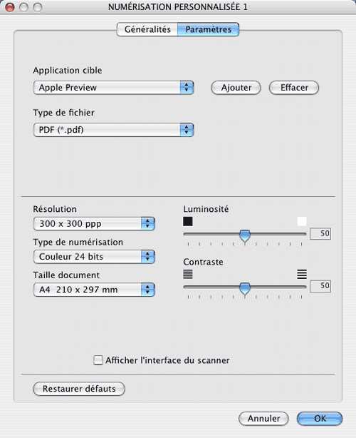Open the Résolution 300 x 300 ppp dropdown
Viewport: 356px width, 438px height.
point(94,223)
